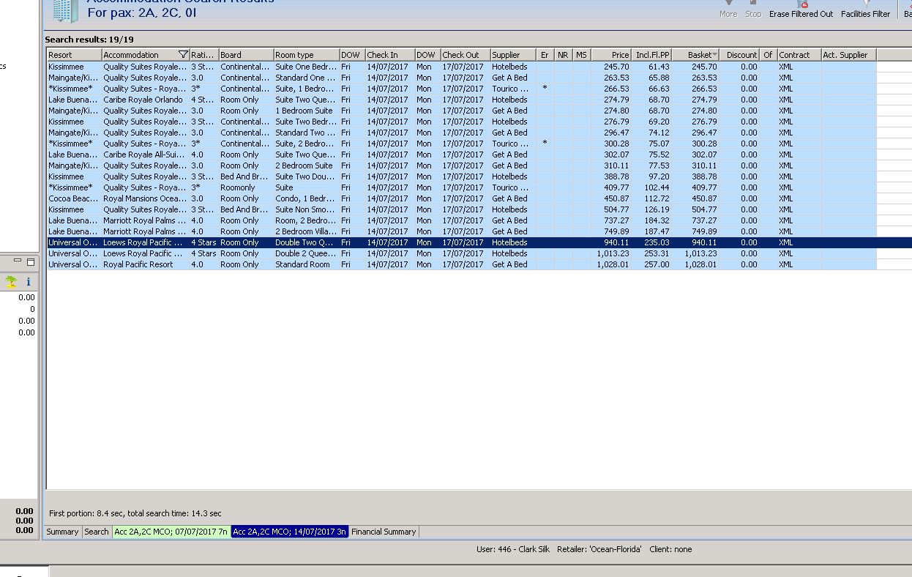Viewport: 912px width, 577px height.
Task: Click the More results icon
Action: click(728, 4)
